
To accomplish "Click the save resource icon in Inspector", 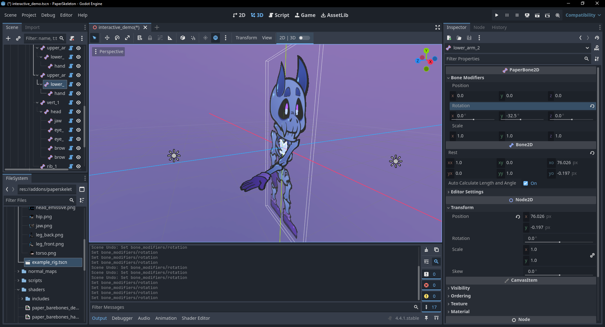I will [469, 38].
